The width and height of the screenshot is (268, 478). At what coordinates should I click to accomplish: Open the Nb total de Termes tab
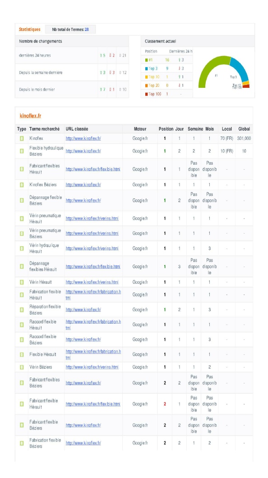pyautogui.click(x=70, y=29)
